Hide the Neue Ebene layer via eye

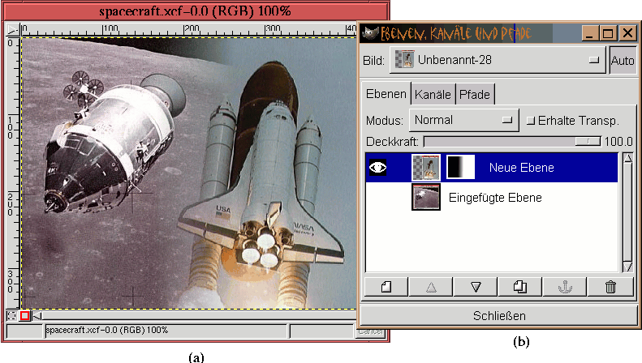[x=378, y=168]
